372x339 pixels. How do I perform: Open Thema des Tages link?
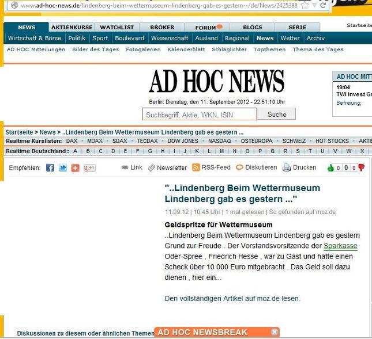click(x=318, y=49)
